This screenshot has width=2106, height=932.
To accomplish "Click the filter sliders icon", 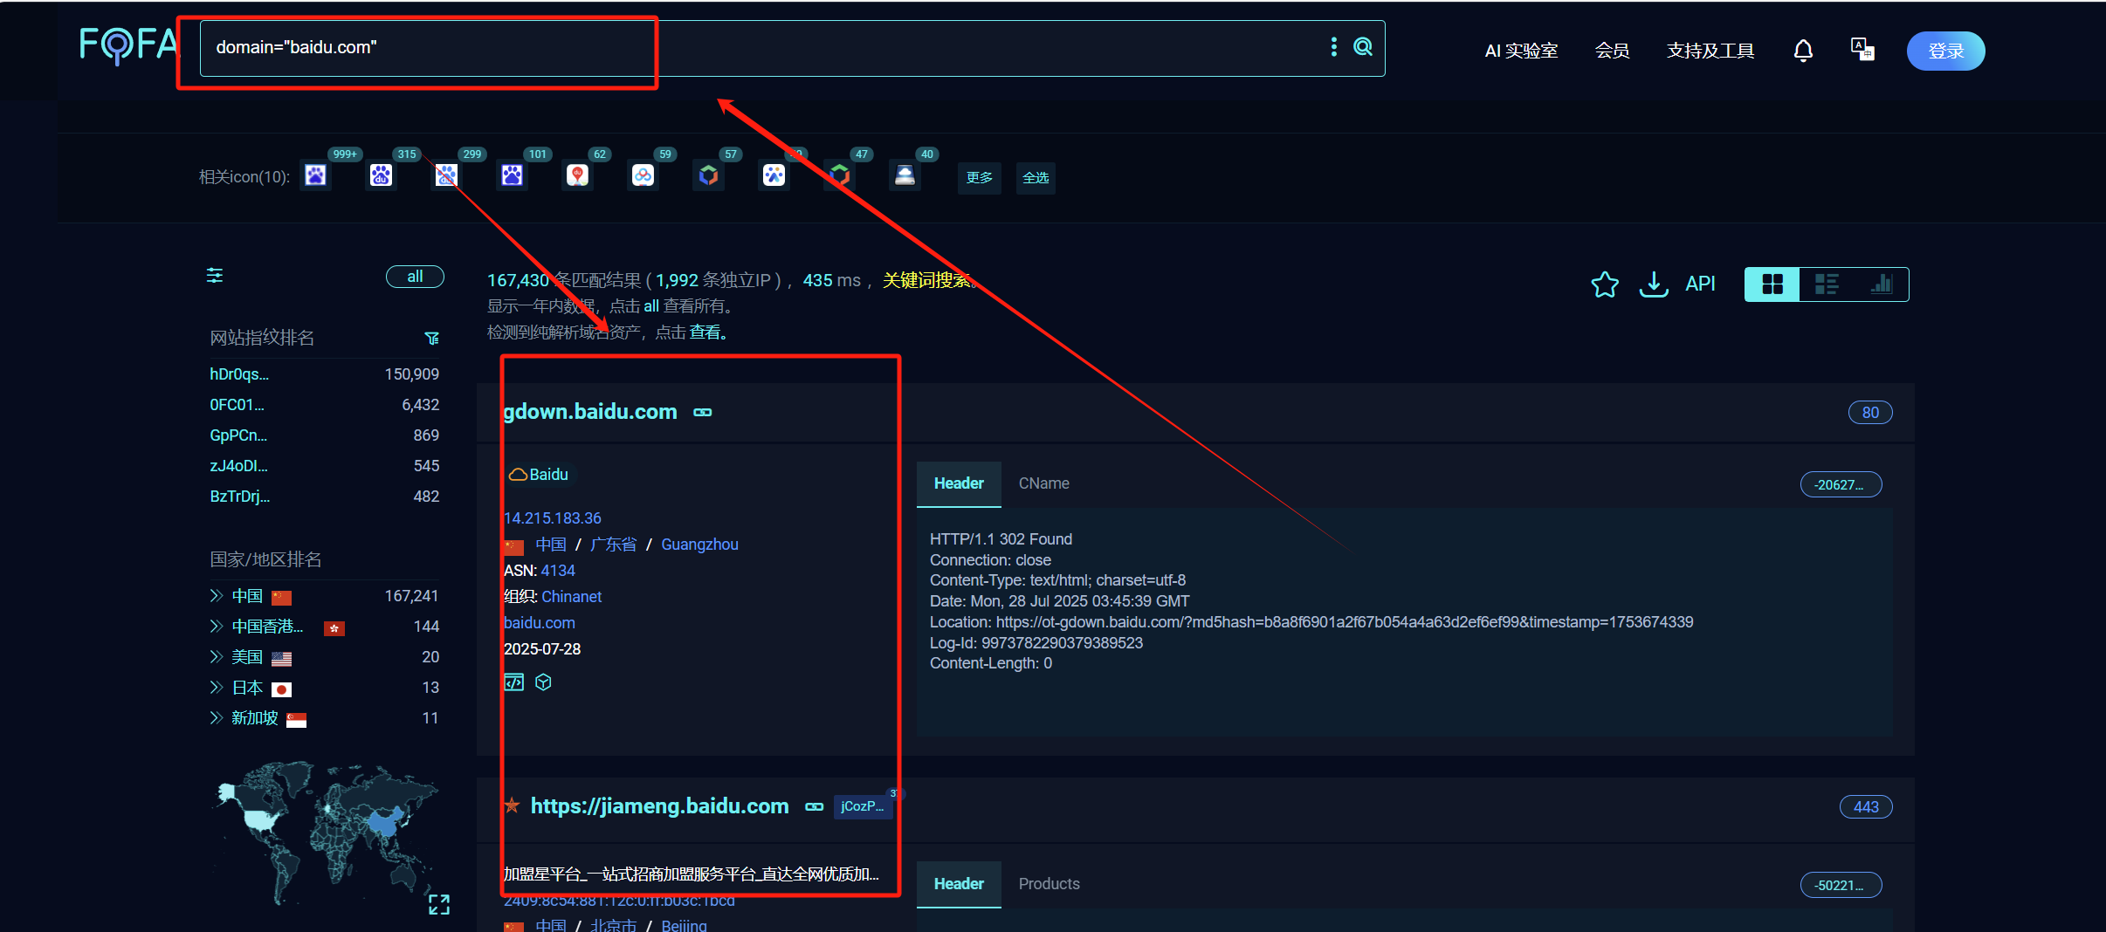I will click(x=215, y=276).
